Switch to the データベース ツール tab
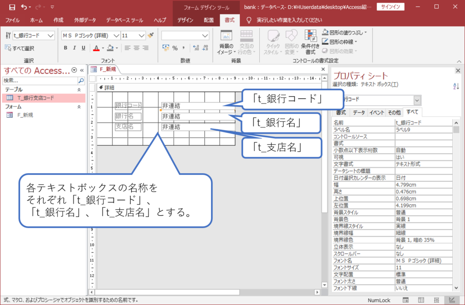The image size is (465, 305). click(124, 20)
